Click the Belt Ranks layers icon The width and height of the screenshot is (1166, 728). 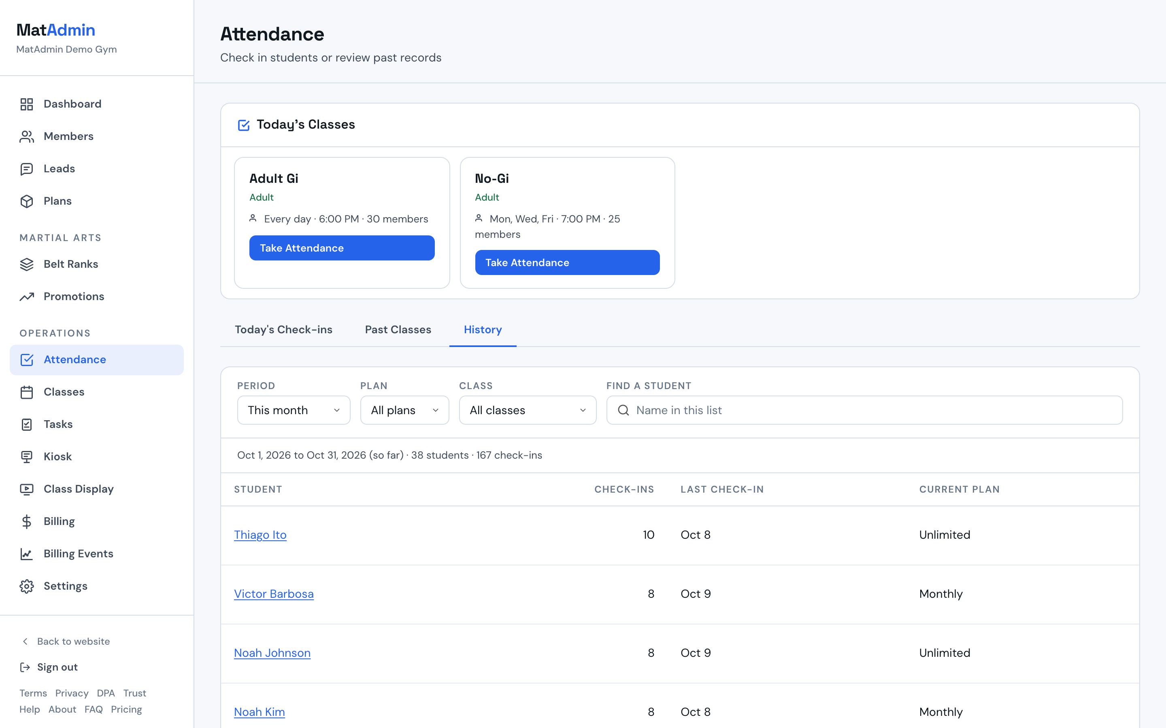click(x=26, y=265)
